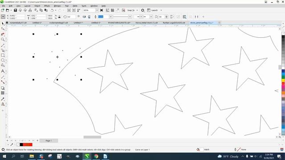Click the Launch button
Screen dimensions: 285x160
[152, 10]
